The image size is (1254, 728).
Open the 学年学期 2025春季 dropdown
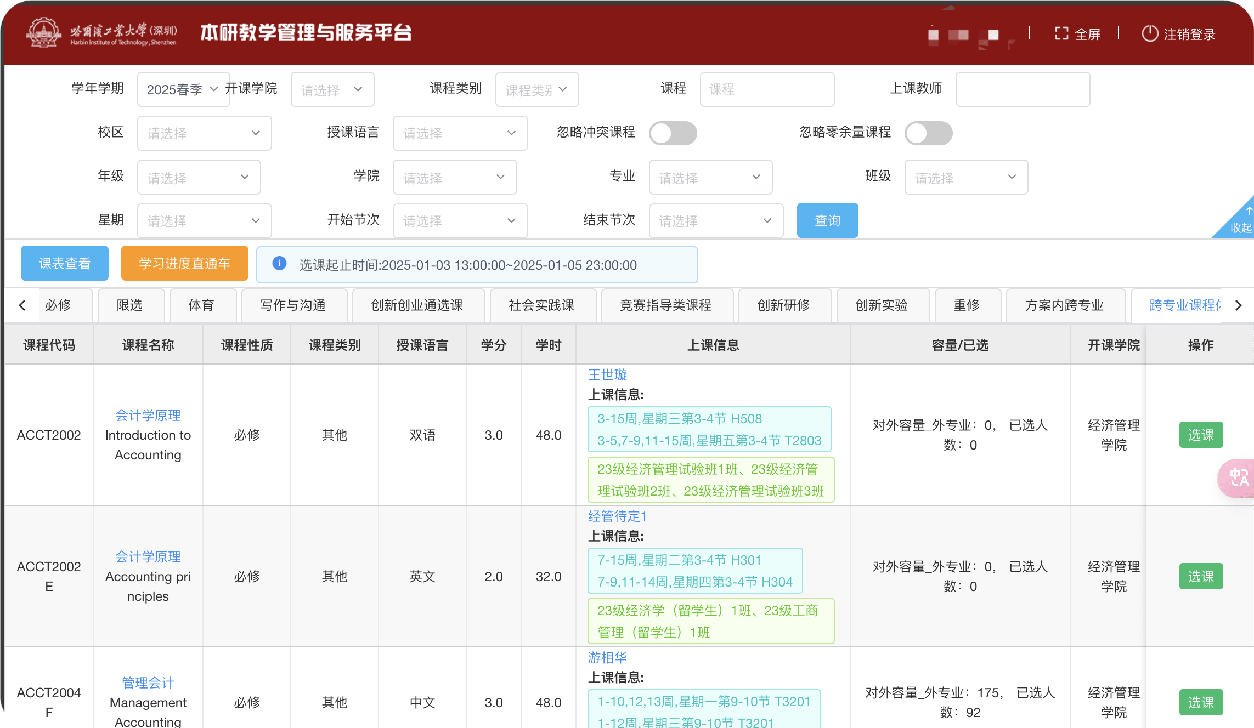[x=183, y=89]
